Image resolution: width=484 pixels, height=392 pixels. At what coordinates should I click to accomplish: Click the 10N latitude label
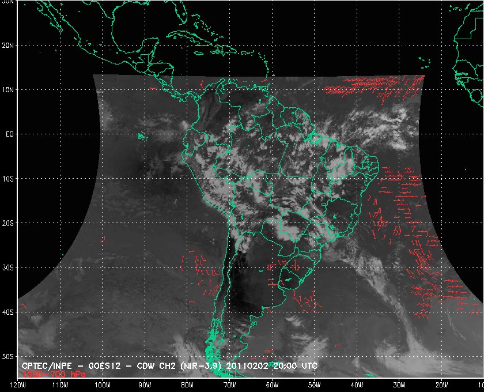[x=7, y=90]
